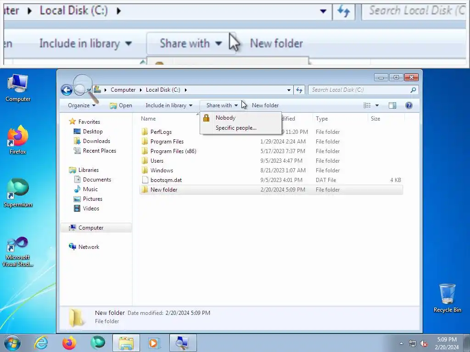
Task: Click Supermium icon in taskbar
Action: [x=98, y=343]
